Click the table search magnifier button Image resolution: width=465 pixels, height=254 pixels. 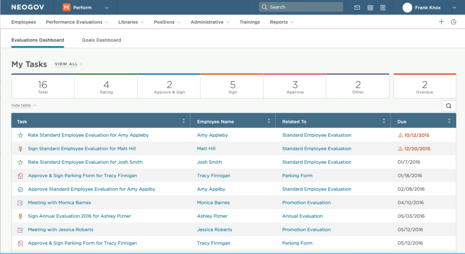449,106
